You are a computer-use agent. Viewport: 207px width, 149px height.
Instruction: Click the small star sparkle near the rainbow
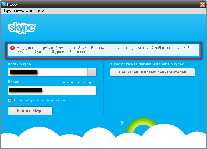click(122, 122)
